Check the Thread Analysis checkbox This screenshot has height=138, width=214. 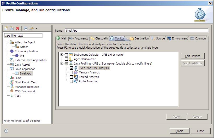71,77
